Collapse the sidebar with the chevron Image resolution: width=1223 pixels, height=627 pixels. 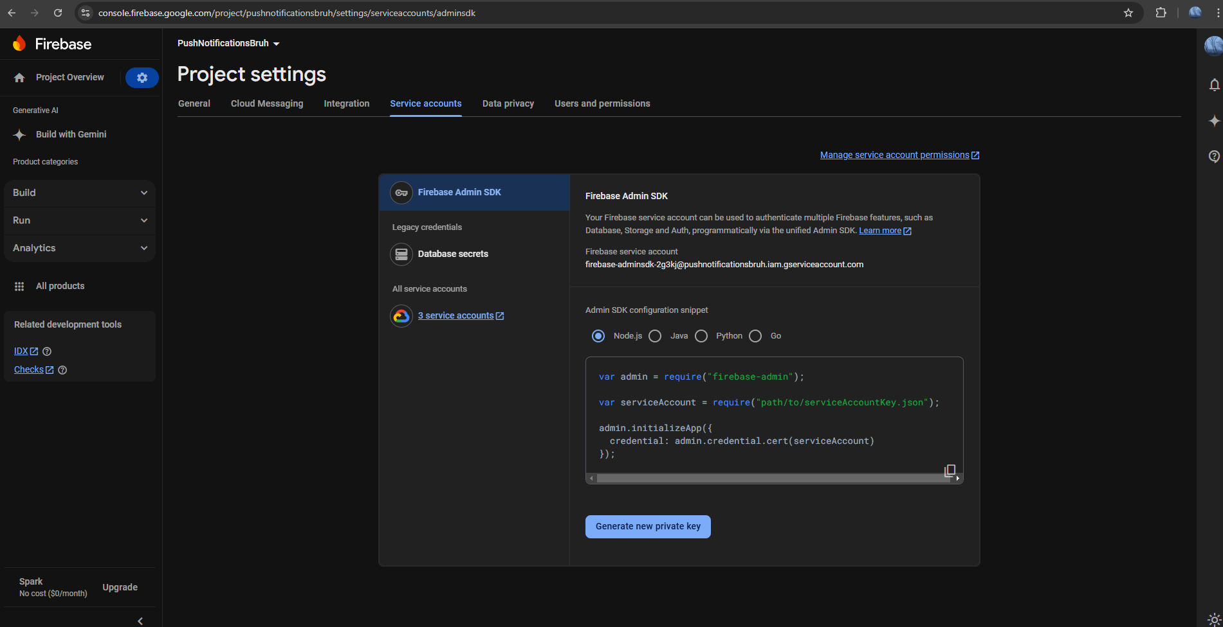140,621
